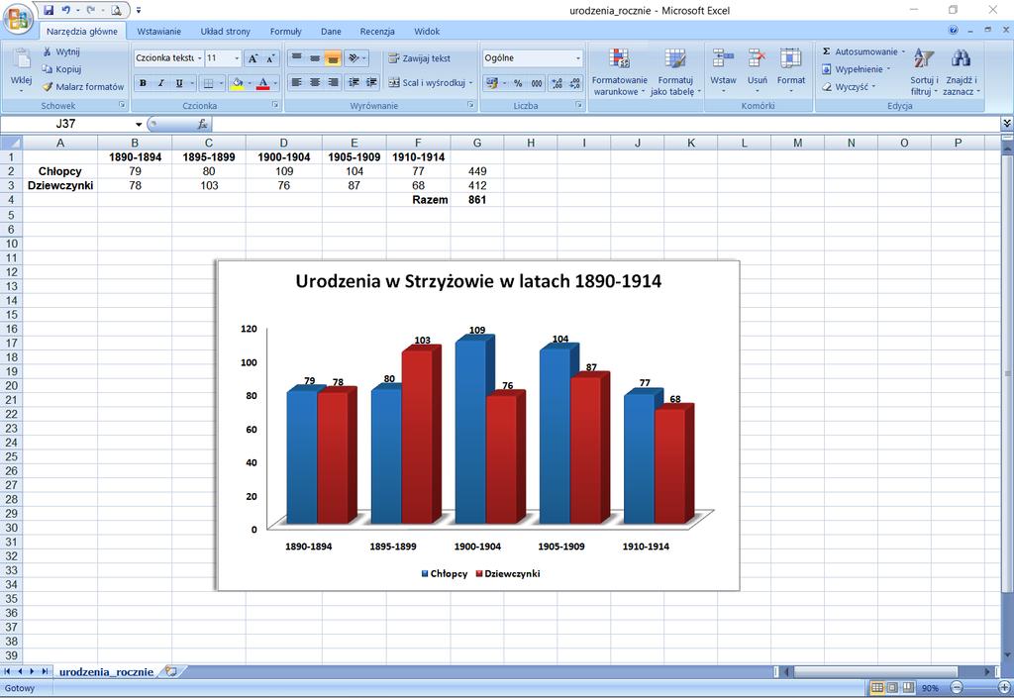Toggle bold formatting
Screen dimensions: 1014x698
pos(143,83)
